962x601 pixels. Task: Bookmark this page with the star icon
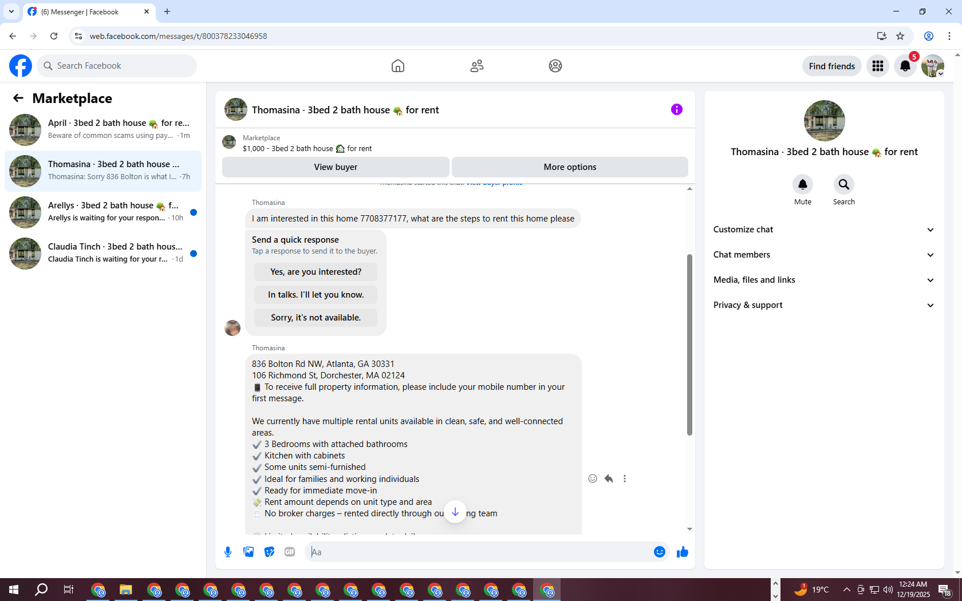tap(900, 36)
